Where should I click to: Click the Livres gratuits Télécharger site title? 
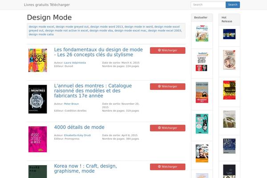(47, 5)
